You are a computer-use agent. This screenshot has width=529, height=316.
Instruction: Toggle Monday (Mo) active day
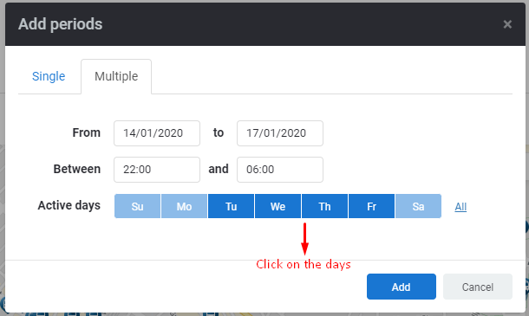tap(184, 206)
